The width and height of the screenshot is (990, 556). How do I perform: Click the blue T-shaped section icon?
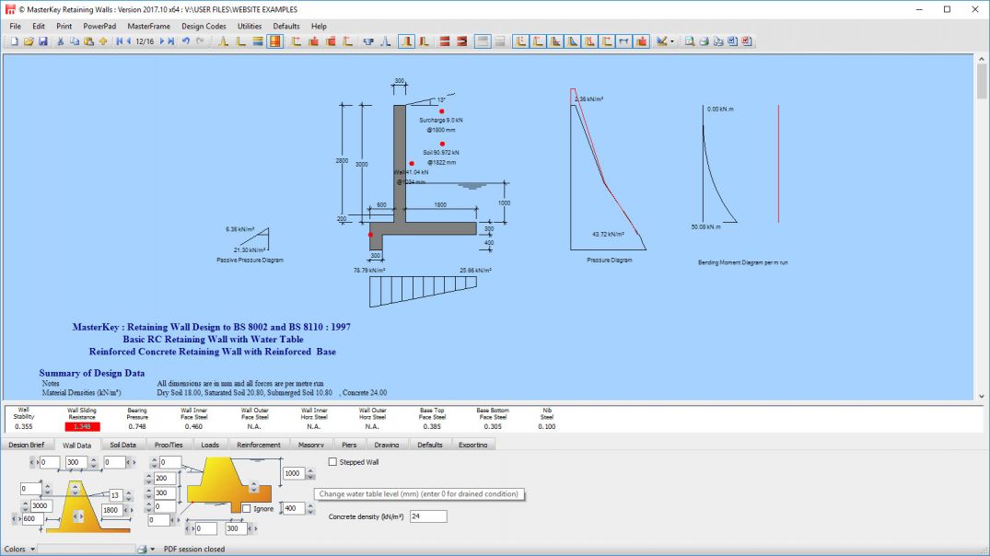click(368, 41)
